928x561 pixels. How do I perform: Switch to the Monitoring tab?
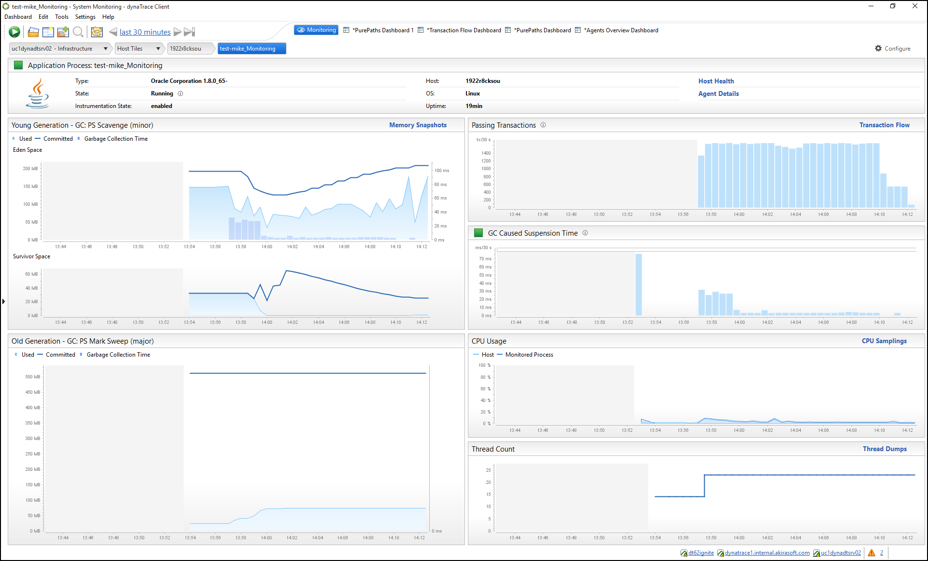pos(316,30)
